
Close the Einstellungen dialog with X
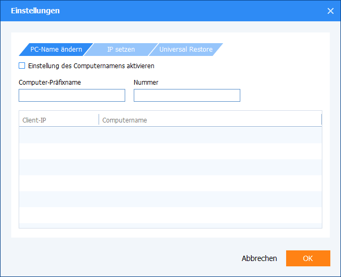coord(330,11)
